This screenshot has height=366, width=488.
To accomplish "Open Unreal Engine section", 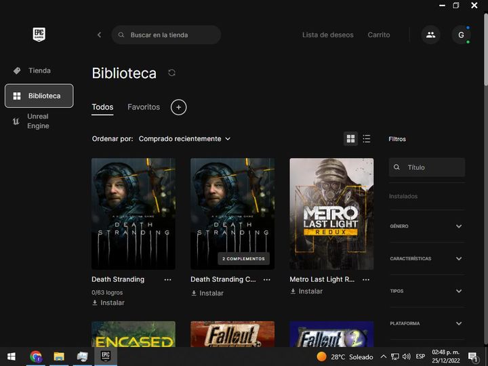I will [39, 121].
